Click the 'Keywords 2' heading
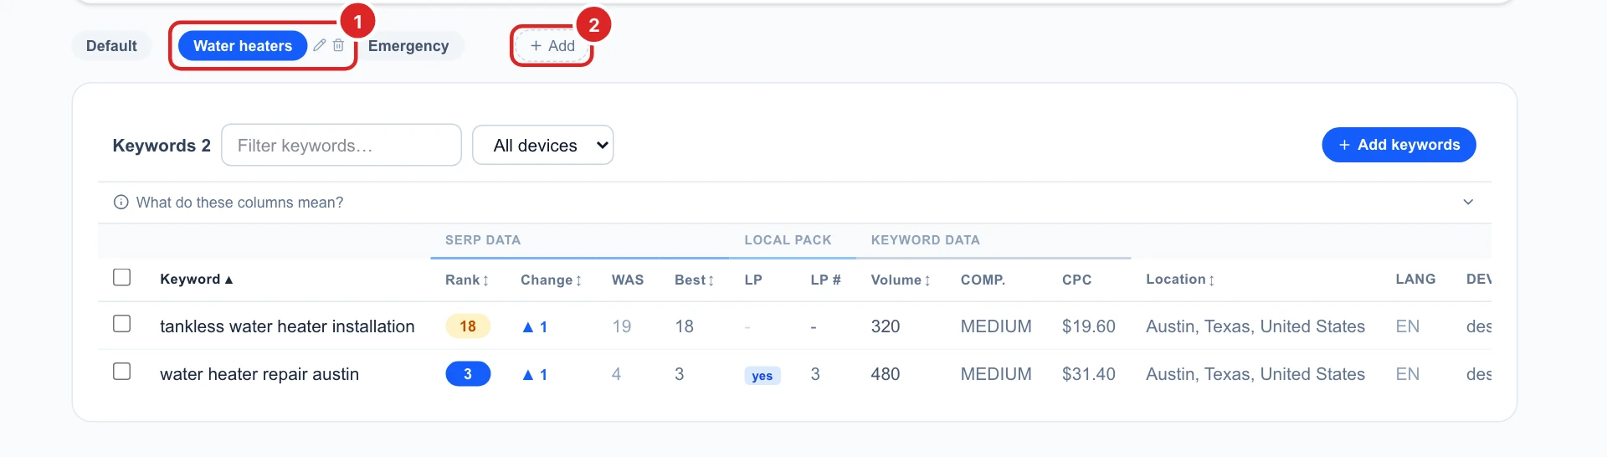 click(162, 146)
